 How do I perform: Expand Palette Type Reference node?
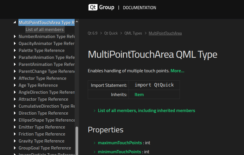[x=15, y=51]
